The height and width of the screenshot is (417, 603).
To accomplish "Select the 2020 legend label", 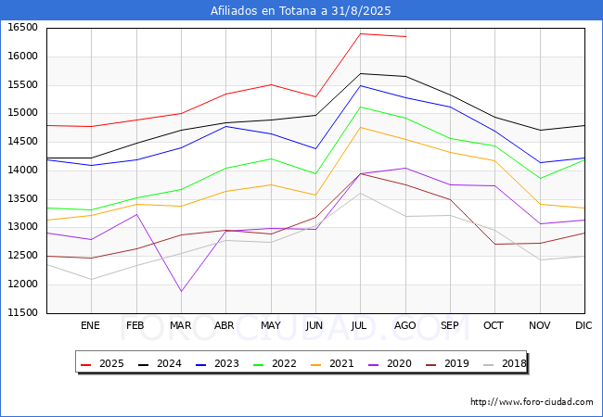I will click(x=397, y=364).
